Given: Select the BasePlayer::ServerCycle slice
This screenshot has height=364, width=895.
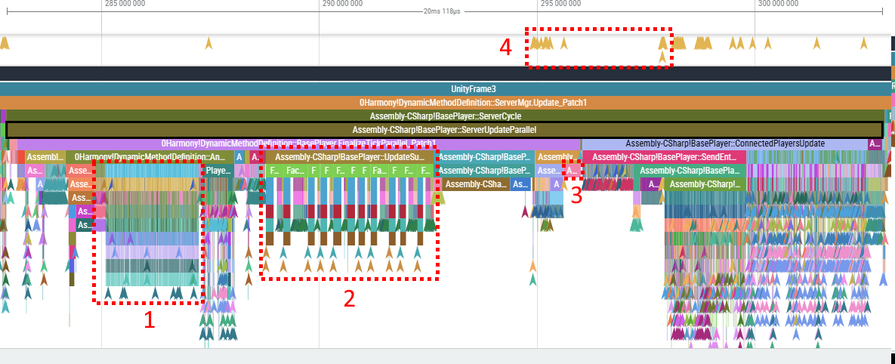Looking at the screenshot, I should click(446, 116).
